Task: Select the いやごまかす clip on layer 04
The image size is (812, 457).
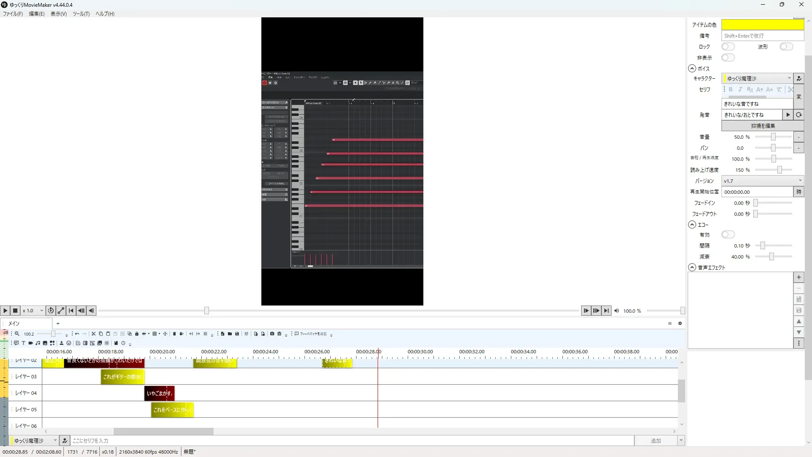Action: (x=159, y=393)
